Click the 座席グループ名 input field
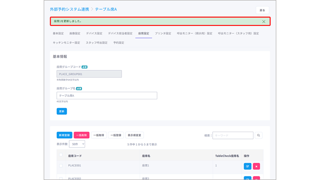The width and height of the screenshot is (320, 180). pos(107,96)
